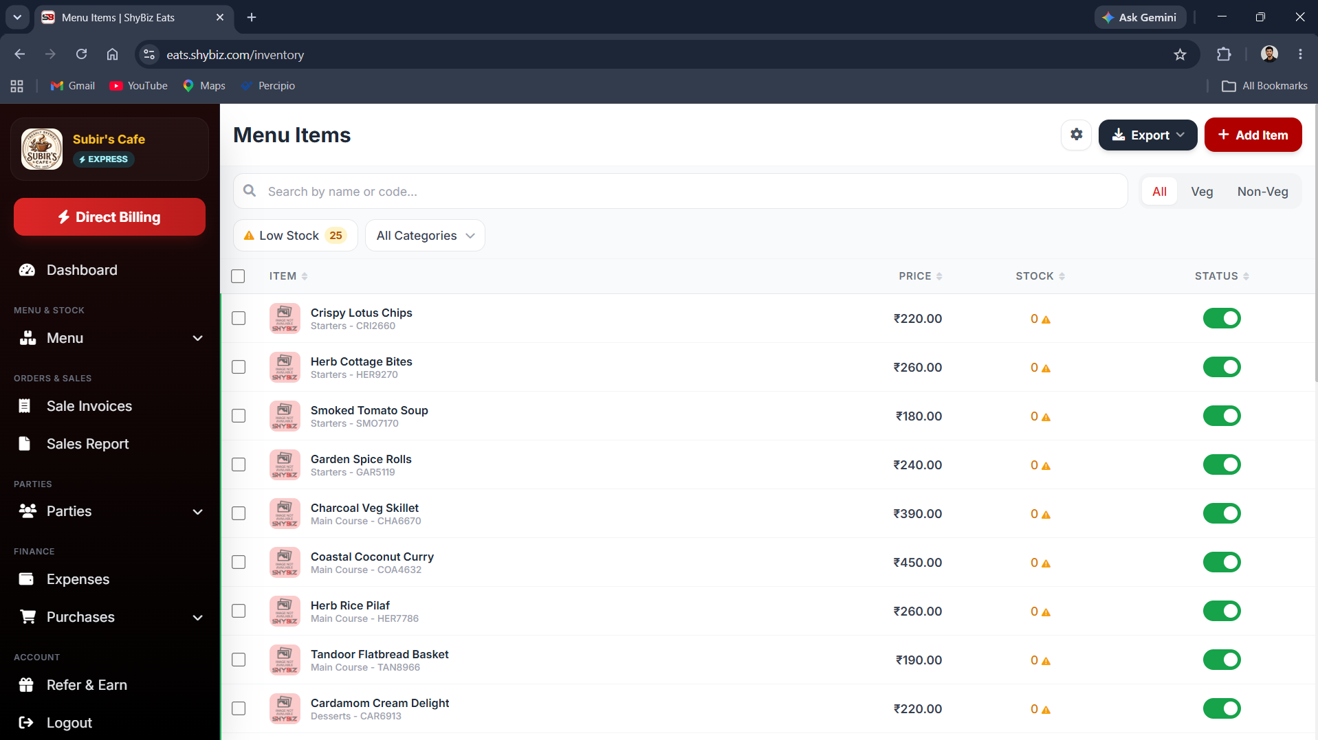
Task: Click Crispy Lotus Chips item thumbnail
Action: coord(285,318)
